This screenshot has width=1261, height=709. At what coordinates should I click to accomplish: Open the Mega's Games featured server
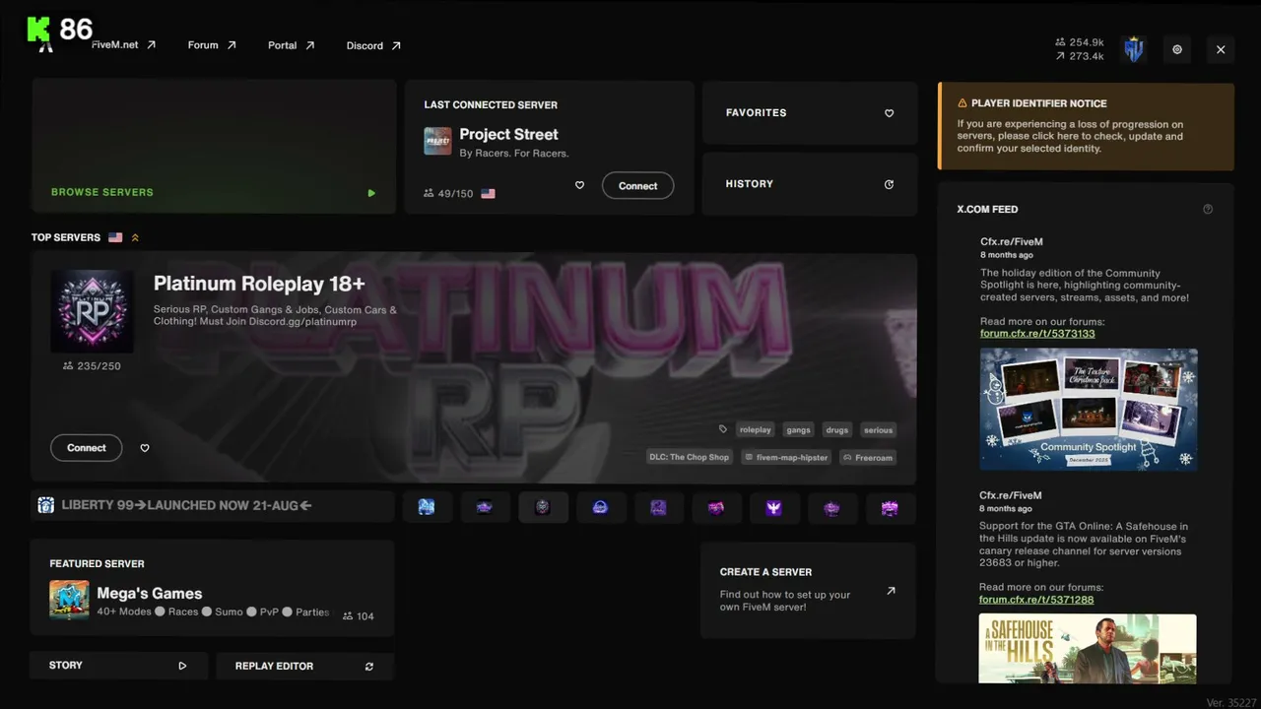coord(213,590)
